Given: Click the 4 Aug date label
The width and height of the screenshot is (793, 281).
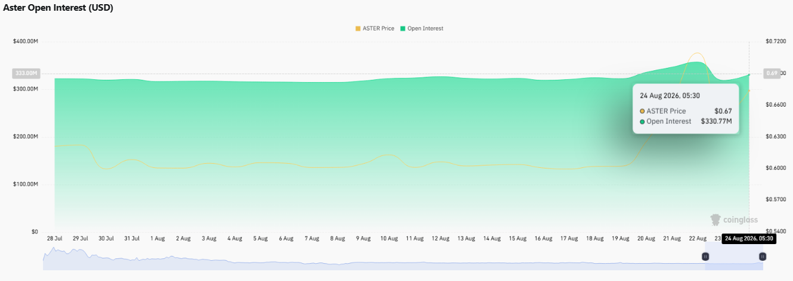Looking at the screenshot, I should click(234, 238).
